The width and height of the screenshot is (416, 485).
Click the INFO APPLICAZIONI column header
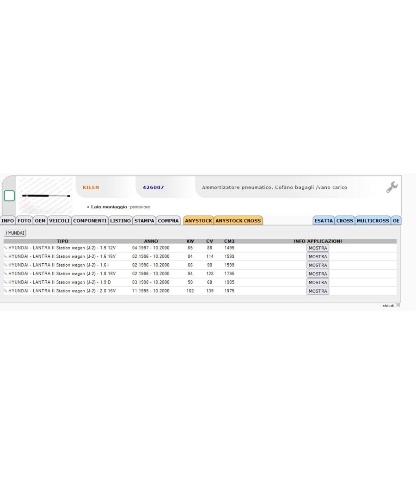(x=318, y=241)
